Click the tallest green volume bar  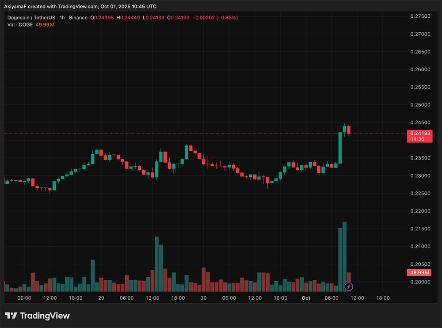point(344,257)
